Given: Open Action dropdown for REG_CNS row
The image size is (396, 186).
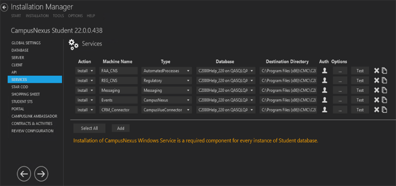Looking at the screenshot, I should (x=86, y=80).
